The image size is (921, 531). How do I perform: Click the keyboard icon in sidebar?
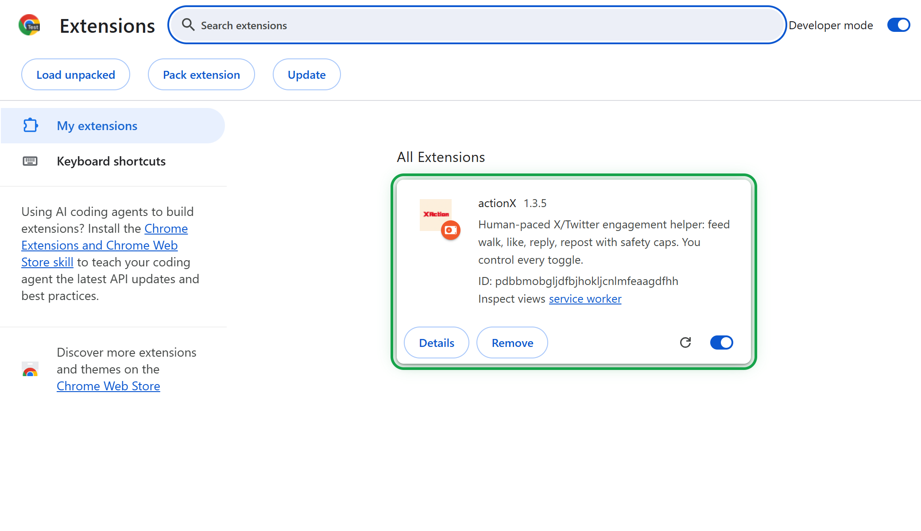(30, 161)
